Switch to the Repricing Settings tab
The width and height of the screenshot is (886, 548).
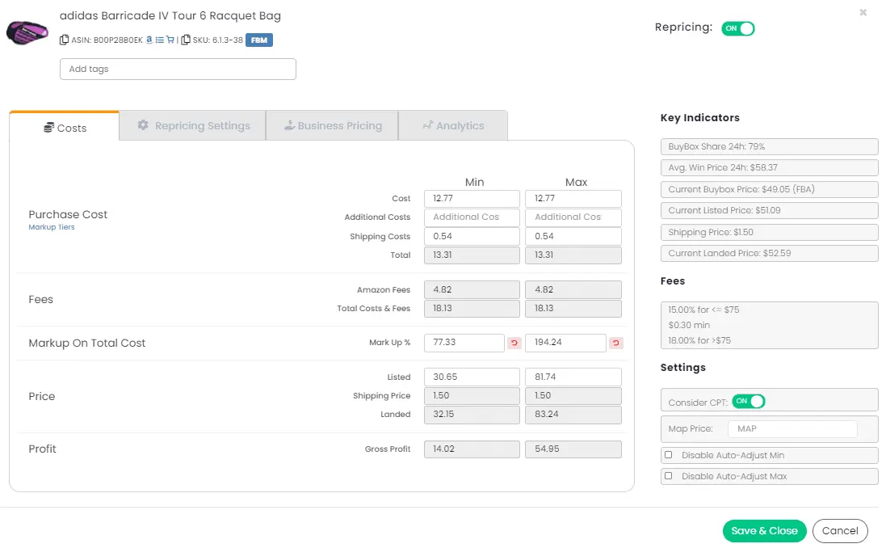click(193, 125)
